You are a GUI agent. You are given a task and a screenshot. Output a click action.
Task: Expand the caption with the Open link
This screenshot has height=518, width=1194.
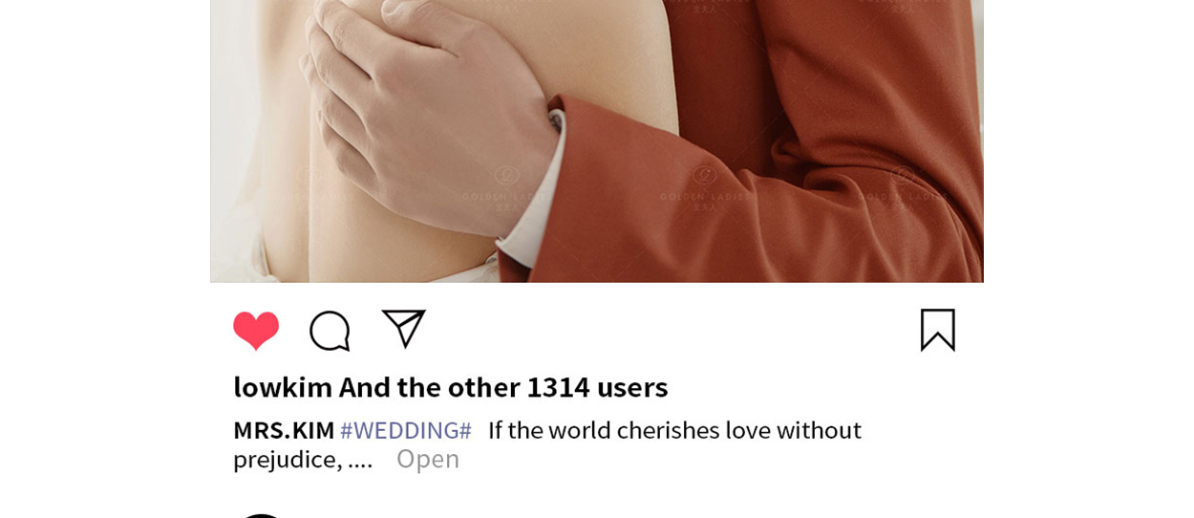pyautogui.click(x=428, y=459)
